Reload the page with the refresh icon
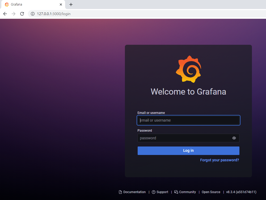Image resolution: width=266 pixels, height=200 pixels. coord(22,14)
